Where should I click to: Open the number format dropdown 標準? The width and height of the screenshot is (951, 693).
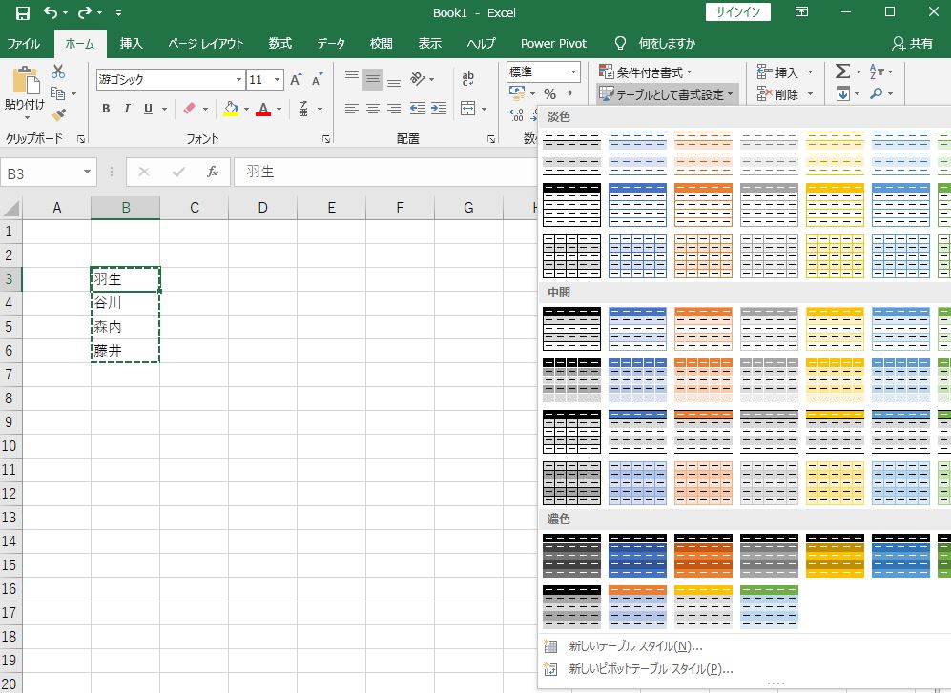(573, 72)
